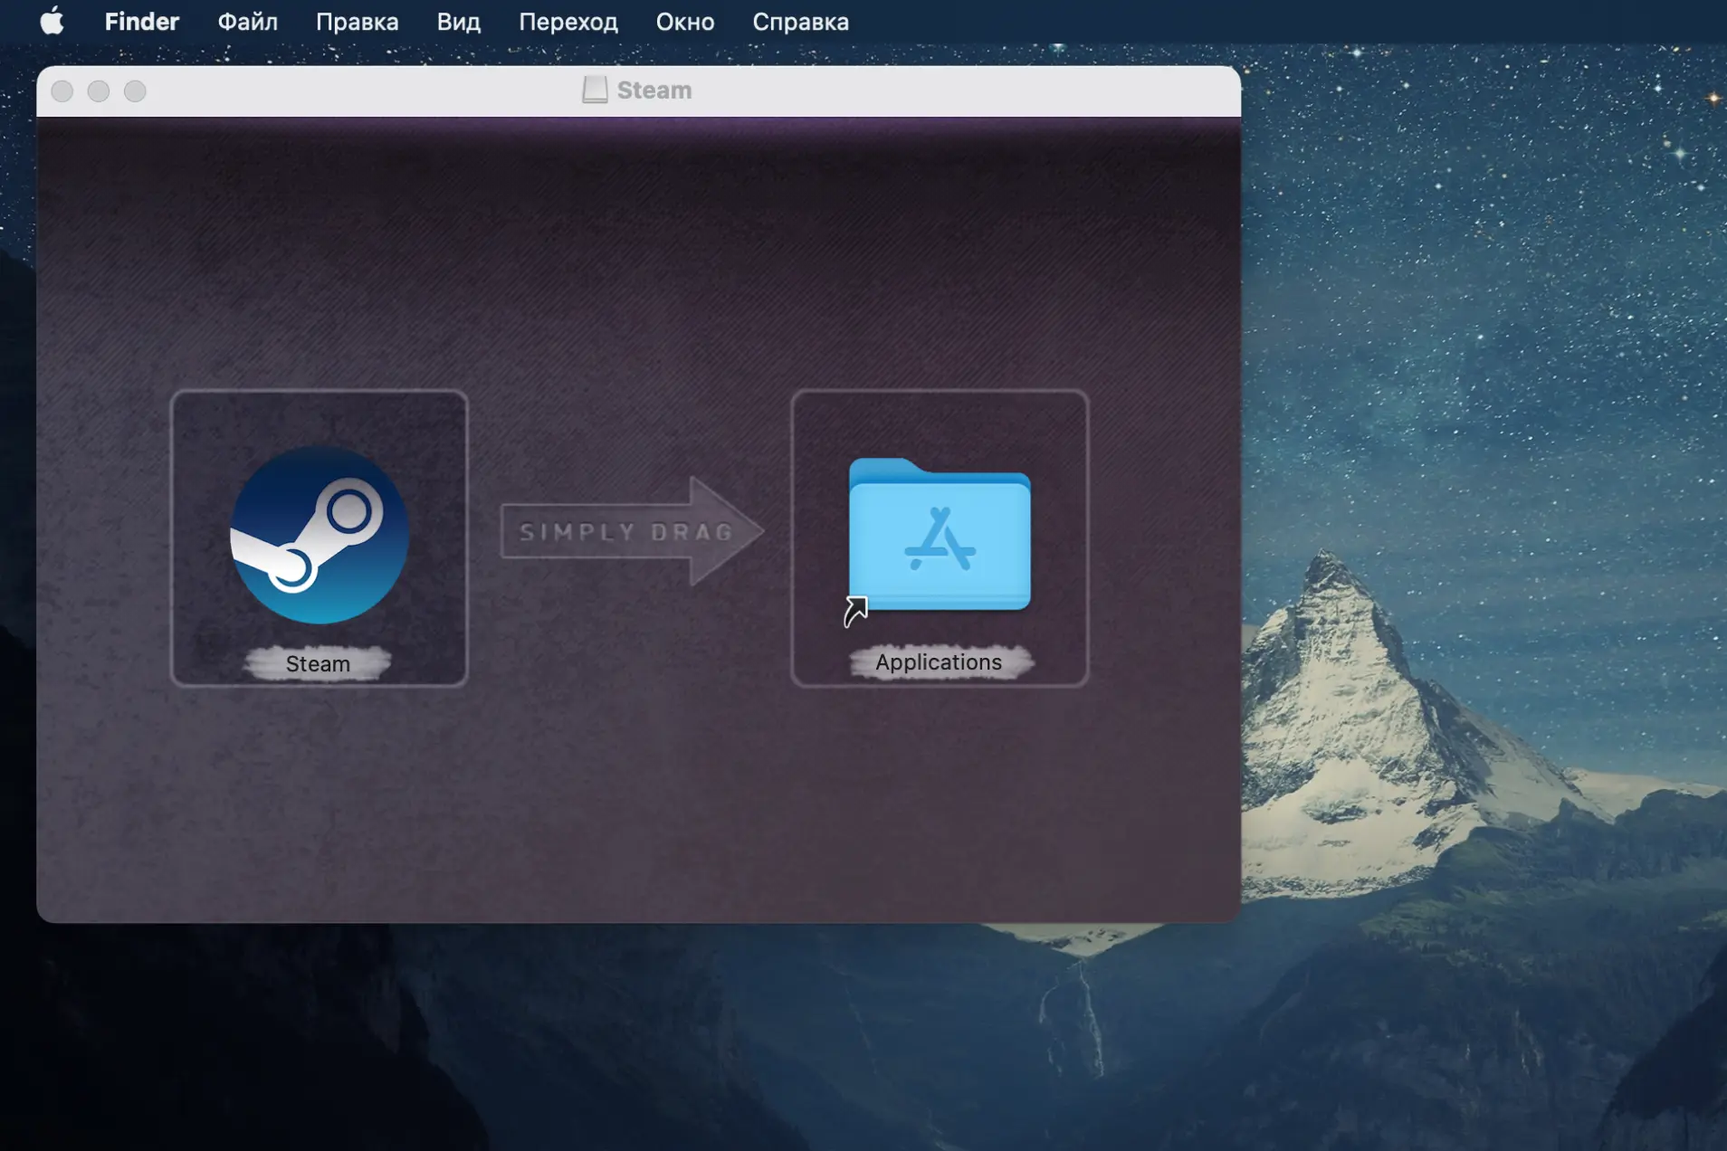Open the Окно menu
This screenshot has height=1151, width=1727.
pyautogui.click(x=684, y=21)
